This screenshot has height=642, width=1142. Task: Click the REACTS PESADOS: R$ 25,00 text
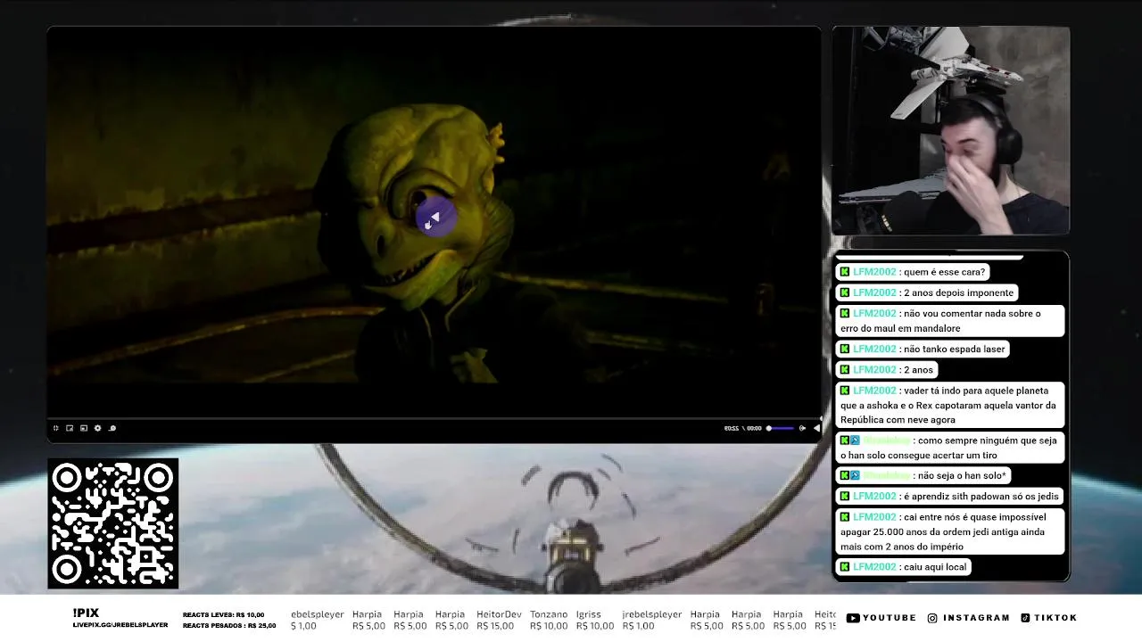point(229,626)
